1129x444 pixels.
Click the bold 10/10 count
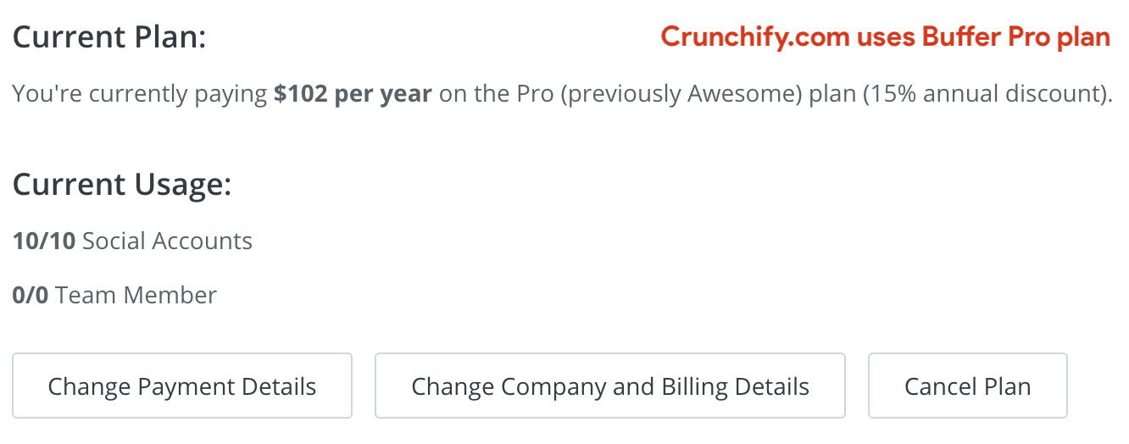point(44,241)
